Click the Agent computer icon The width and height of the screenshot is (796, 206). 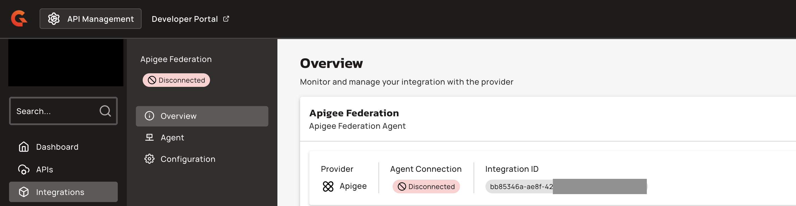click(149, 138)
